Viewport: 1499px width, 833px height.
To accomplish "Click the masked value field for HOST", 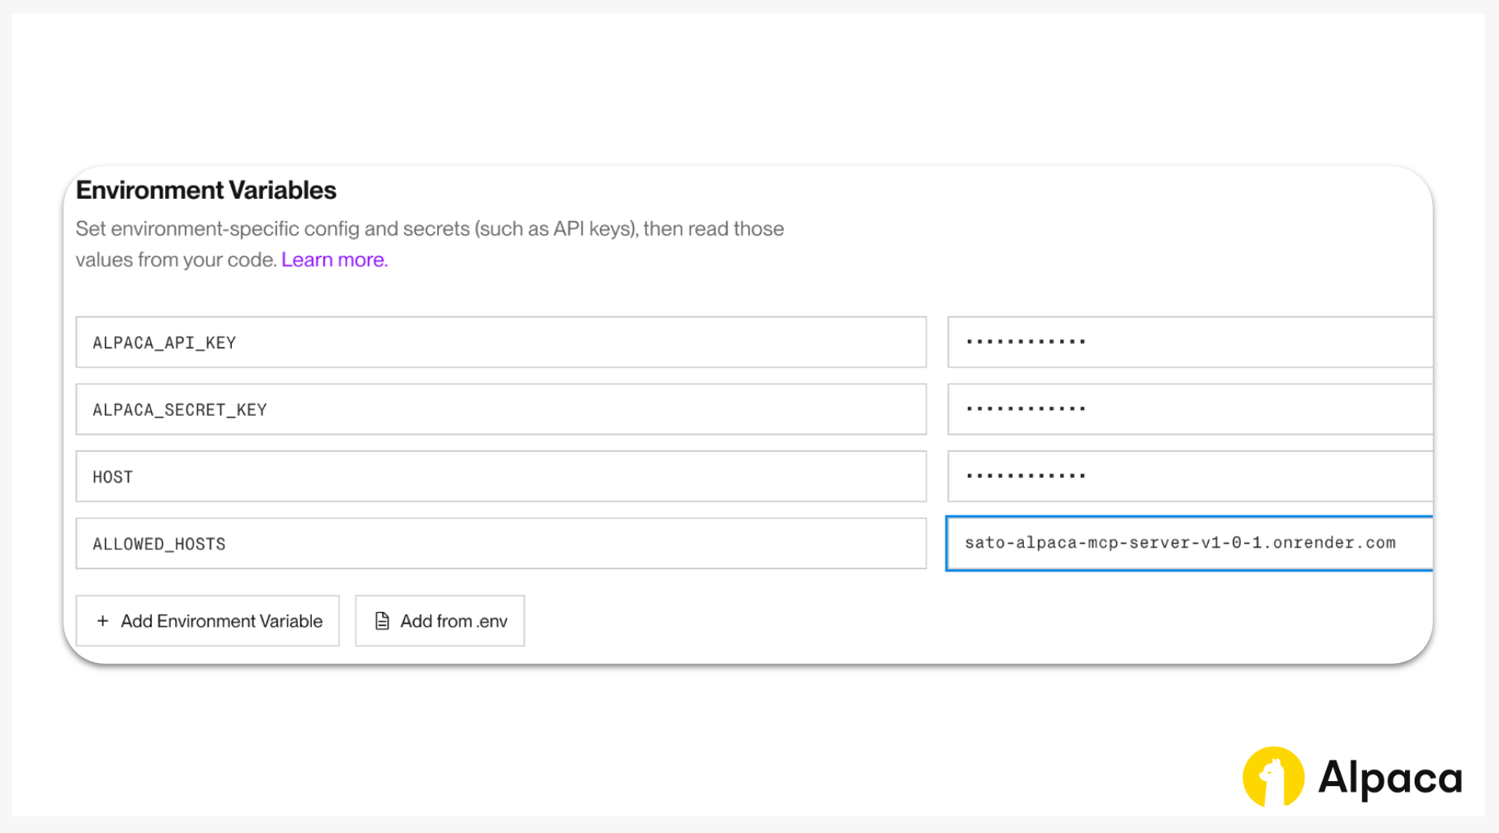I will point(1188,477).
